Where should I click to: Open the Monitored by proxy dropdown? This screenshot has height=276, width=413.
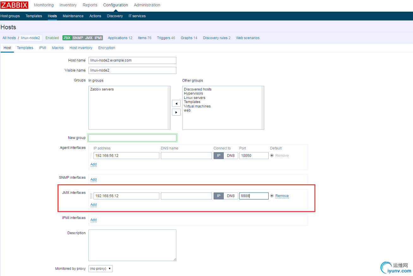tap(100, 269)
